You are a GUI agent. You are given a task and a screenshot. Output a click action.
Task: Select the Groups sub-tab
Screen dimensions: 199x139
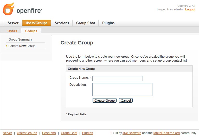(x=31, y=31)
